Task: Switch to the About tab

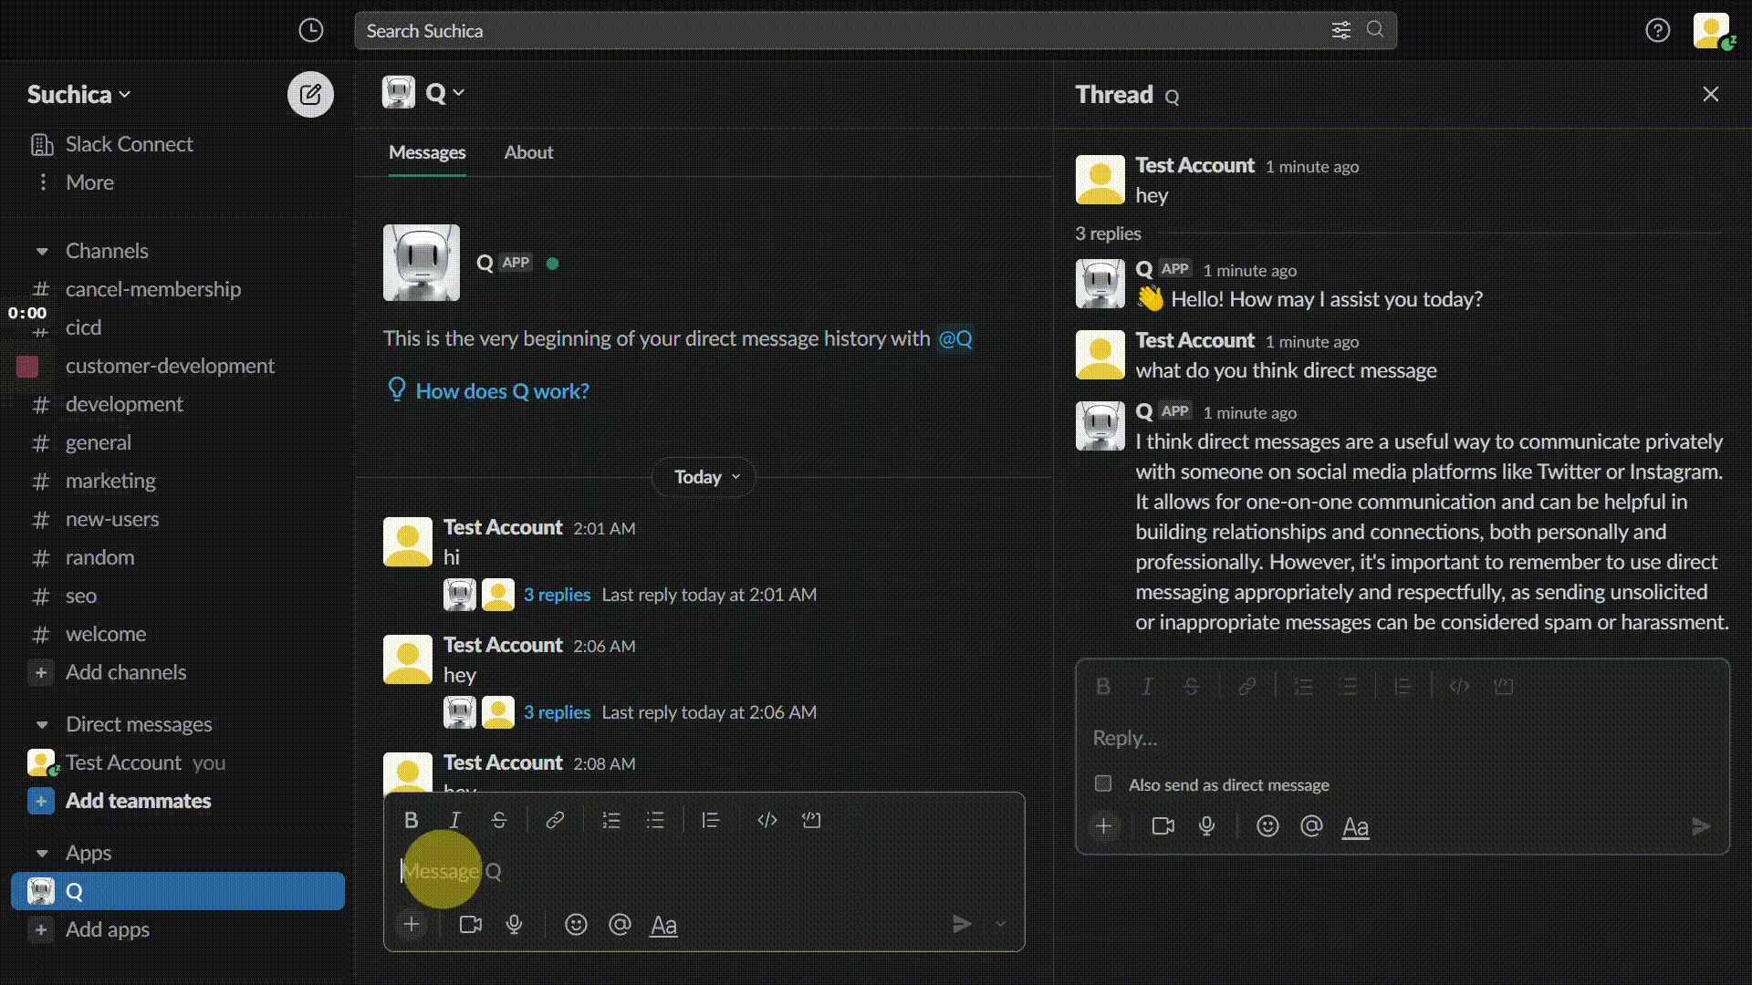Action: point(528,152)
